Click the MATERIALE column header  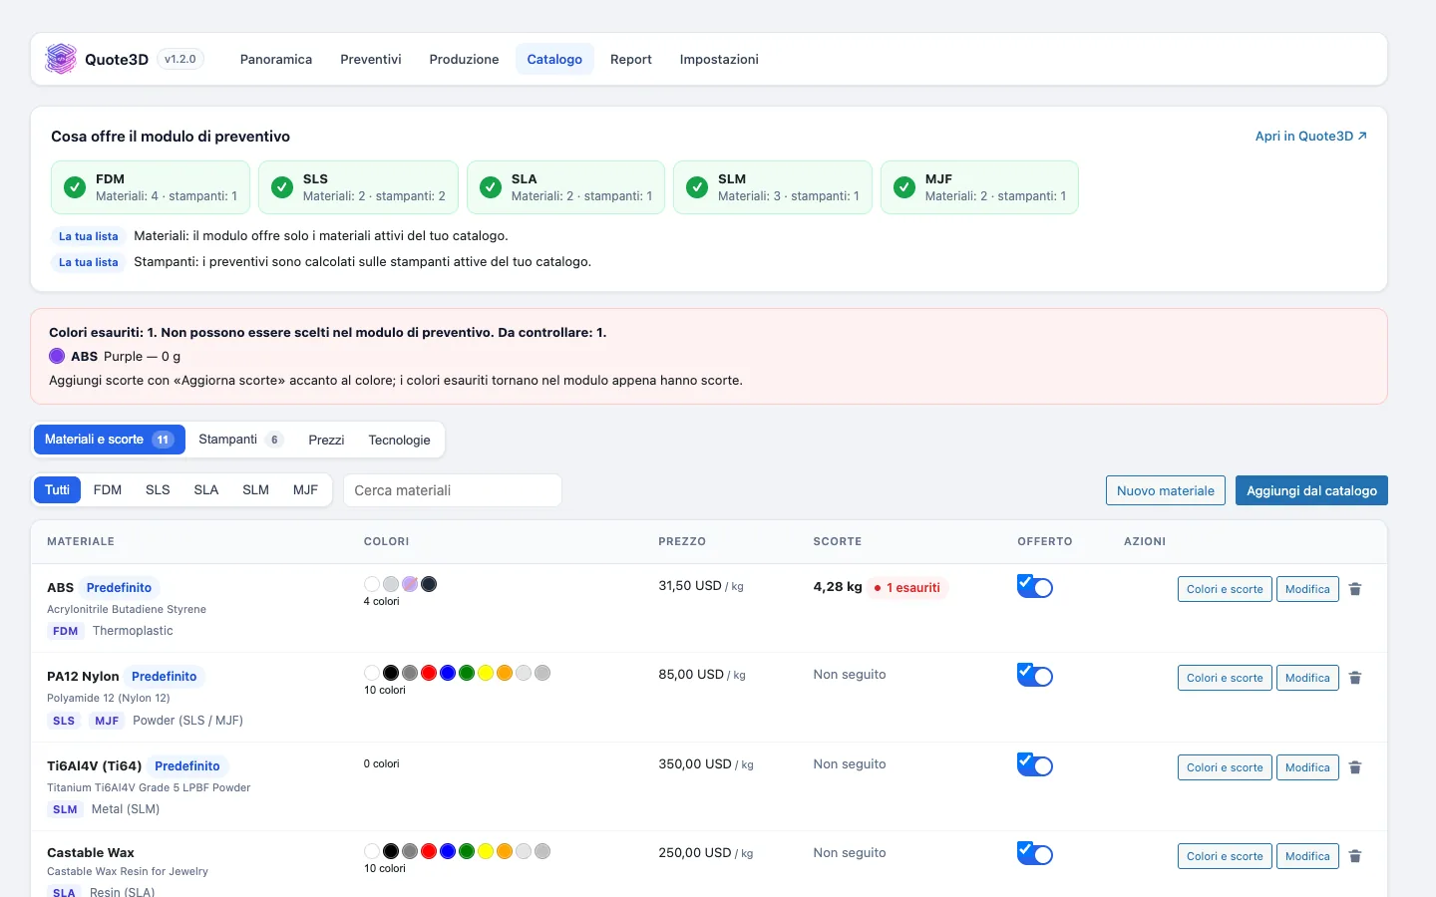(81, 542)
